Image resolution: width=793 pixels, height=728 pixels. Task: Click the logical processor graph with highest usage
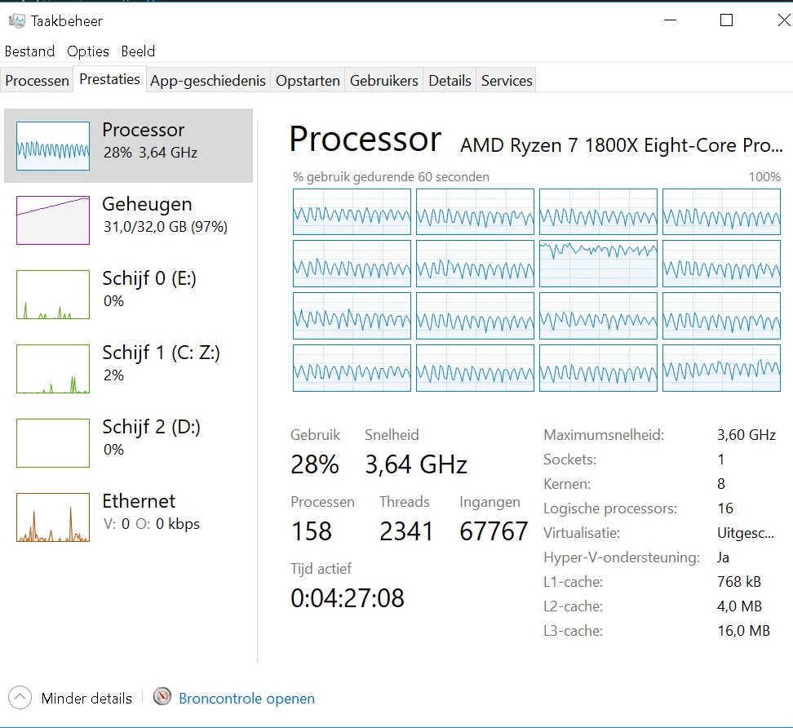[598, 264]
